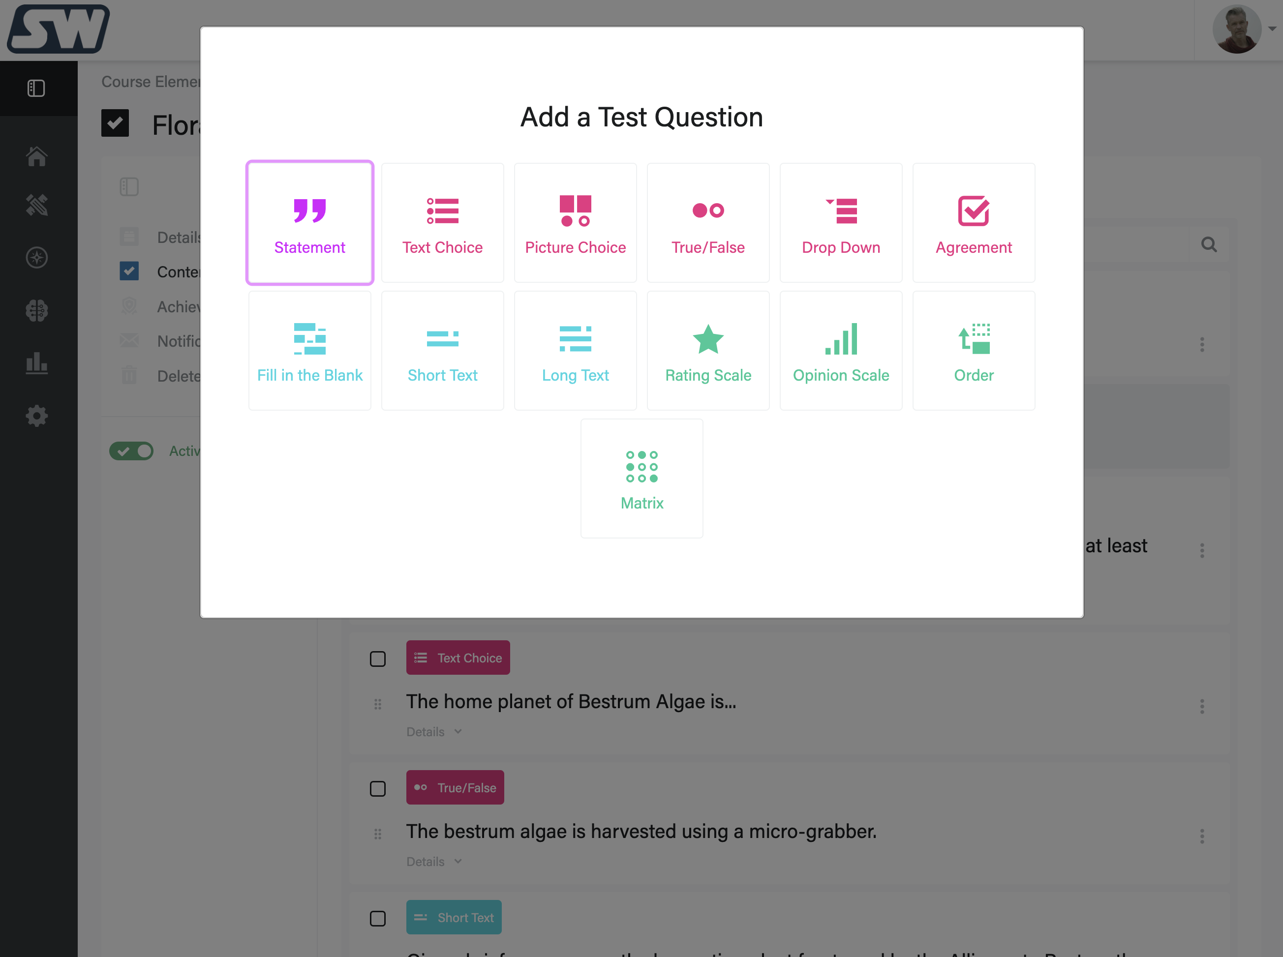Open options menu for micro-grabber question

click(x=1202, y=836)
